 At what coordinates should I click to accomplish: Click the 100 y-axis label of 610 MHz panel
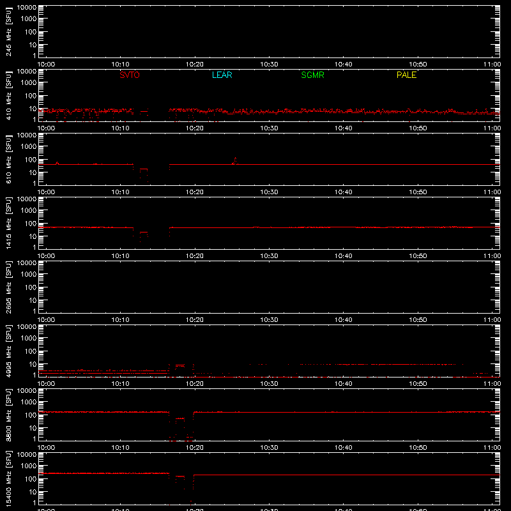[31, 160]
